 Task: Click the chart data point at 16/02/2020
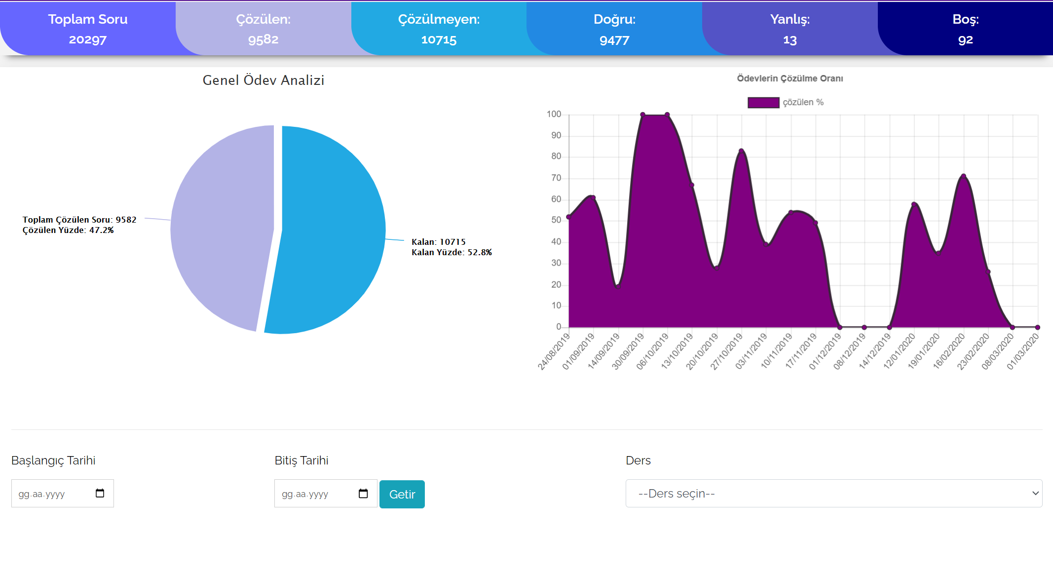(x=963, y=176)
